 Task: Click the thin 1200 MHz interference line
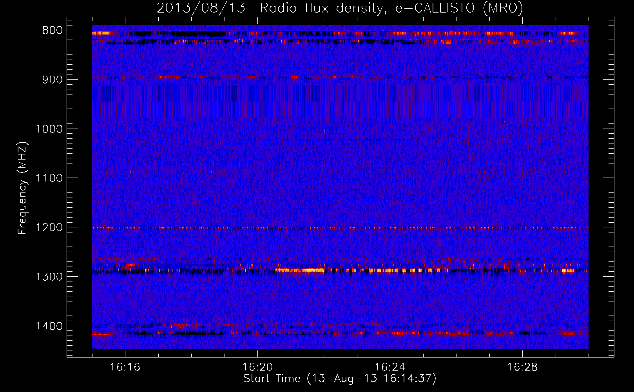click(340, 228)
